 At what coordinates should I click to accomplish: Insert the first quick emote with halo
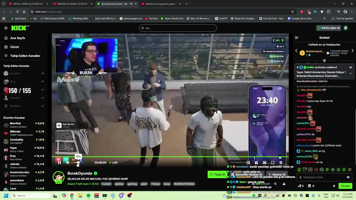click(x=299, y=169)
